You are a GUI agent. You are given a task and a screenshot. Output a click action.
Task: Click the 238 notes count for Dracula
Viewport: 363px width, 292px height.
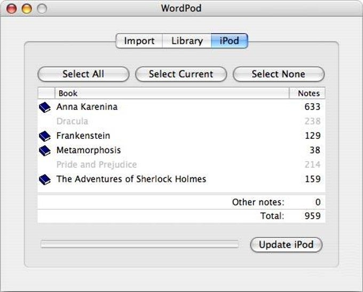(312, 121)
